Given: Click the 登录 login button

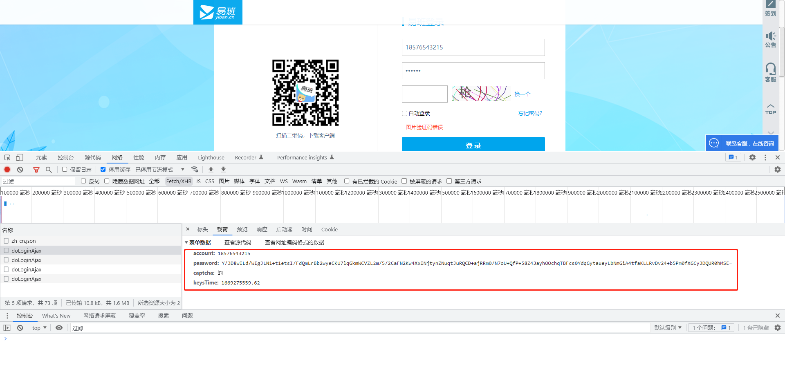Looking at the screenshot, I should pyautogui.click(x=473, y=144).
